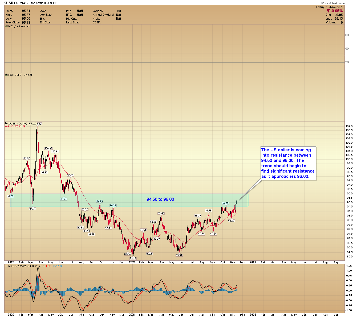Click the 93.19 price peak label

click(x=198, y=216)
